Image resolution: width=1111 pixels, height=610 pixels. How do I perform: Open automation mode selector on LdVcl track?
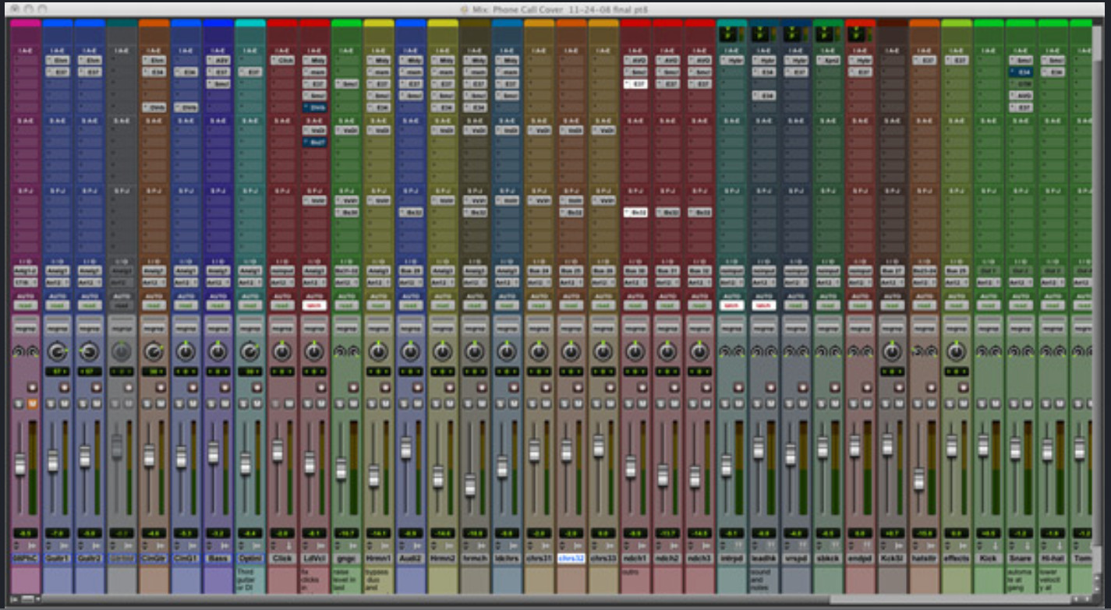coord(313,305)
